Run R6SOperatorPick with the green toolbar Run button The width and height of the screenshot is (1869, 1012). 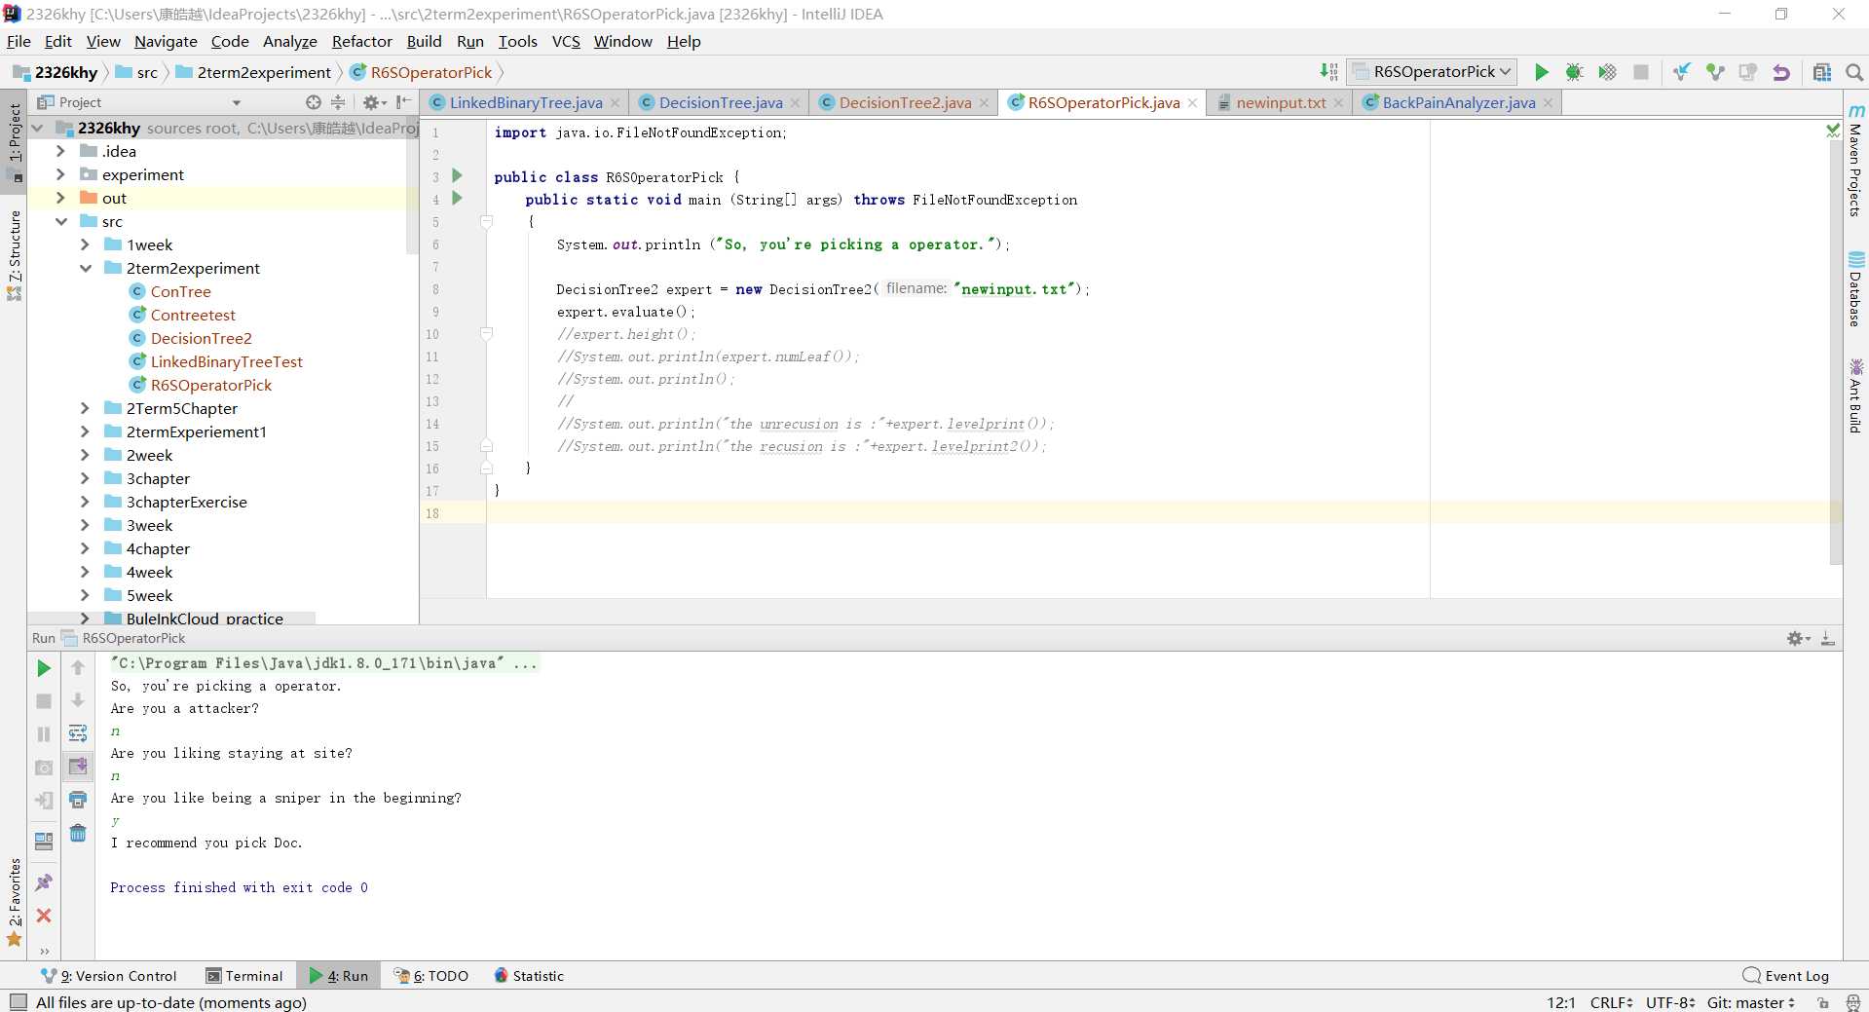click(x=1541, y=72)
